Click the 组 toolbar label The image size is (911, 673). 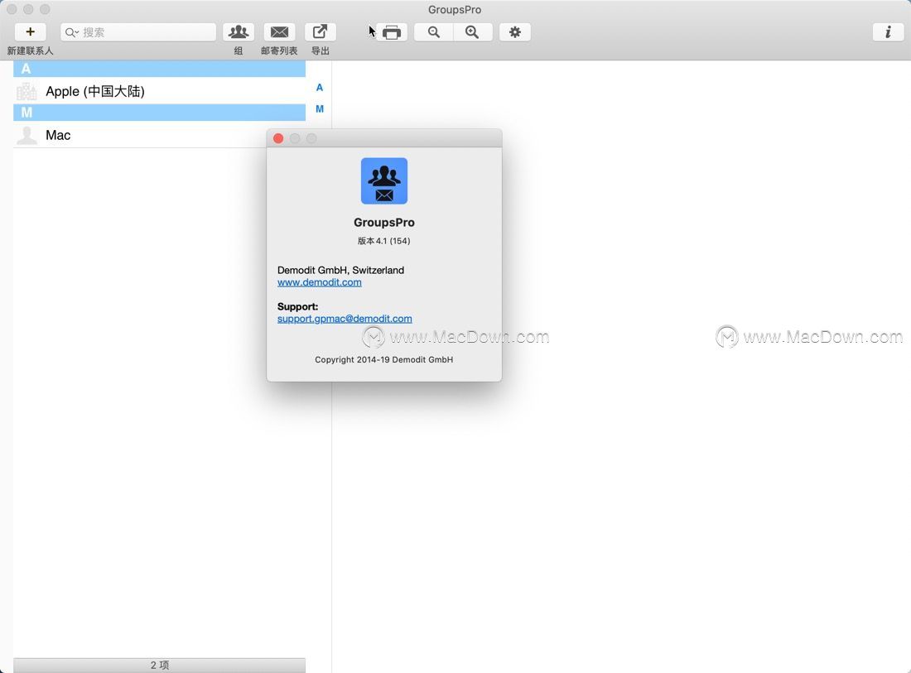pyautogui.click(x=239, y=51)
